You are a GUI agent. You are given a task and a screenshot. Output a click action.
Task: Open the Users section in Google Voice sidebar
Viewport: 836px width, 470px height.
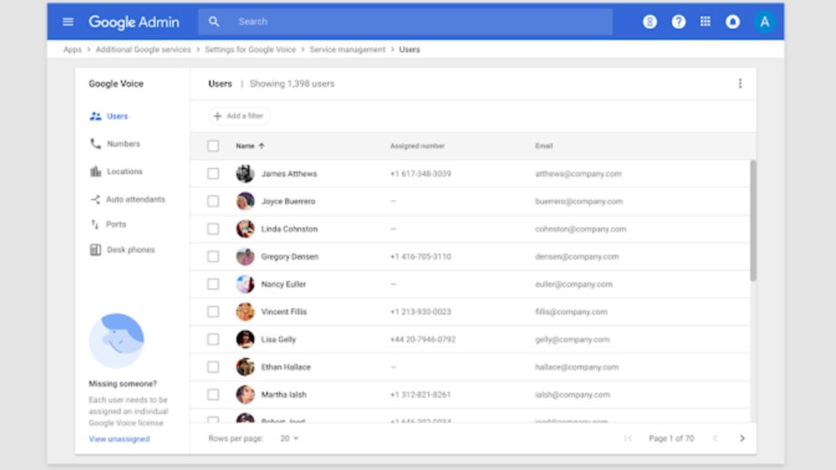point(116,116)
